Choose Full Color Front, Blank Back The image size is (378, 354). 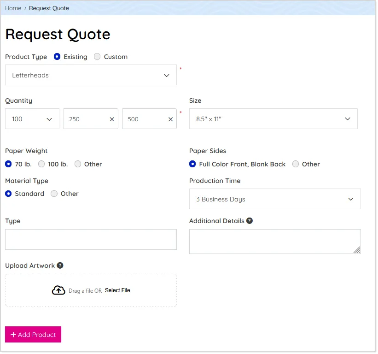tap(192, 164)
